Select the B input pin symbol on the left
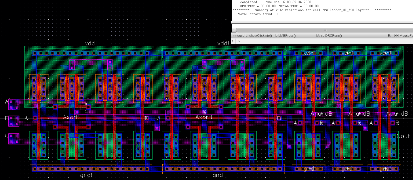The width and height of the screenshot is (413, 180). (7, 118)
